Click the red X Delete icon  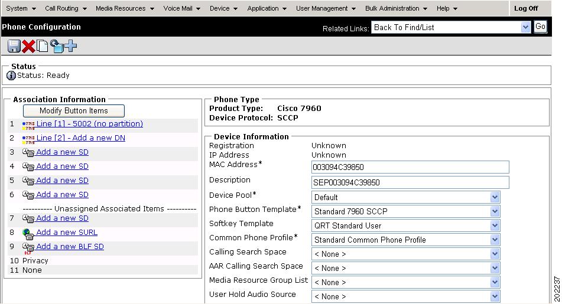28,46
